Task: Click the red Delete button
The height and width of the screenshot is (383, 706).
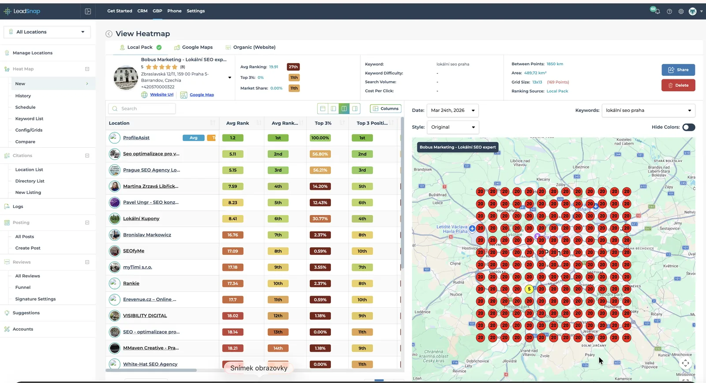Action: (x=678, y=85)
